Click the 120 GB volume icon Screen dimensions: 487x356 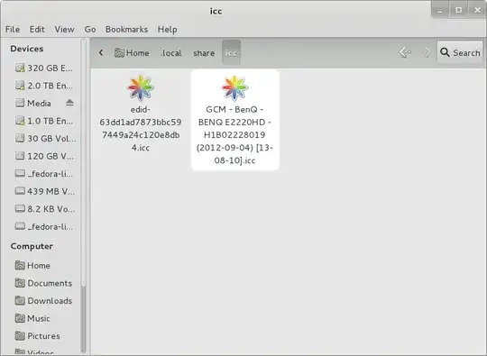coord(20,156)
